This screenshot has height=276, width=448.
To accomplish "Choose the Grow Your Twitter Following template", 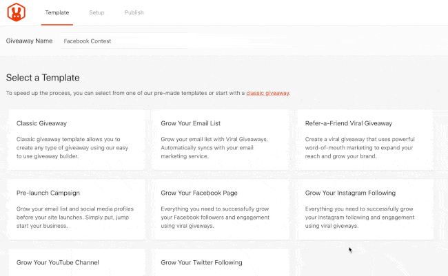I will coord(221,263).
